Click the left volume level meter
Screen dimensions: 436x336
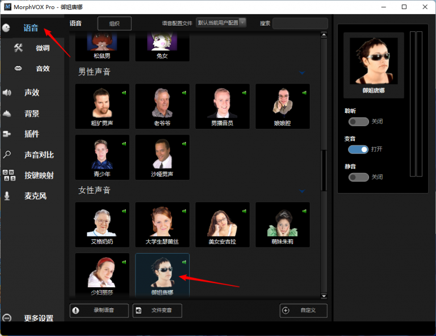[x=413, y=104]
